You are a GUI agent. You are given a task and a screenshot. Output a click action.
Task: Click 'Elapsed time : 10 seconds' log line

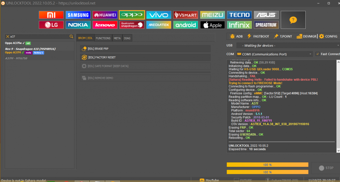[x=247, y=149]
